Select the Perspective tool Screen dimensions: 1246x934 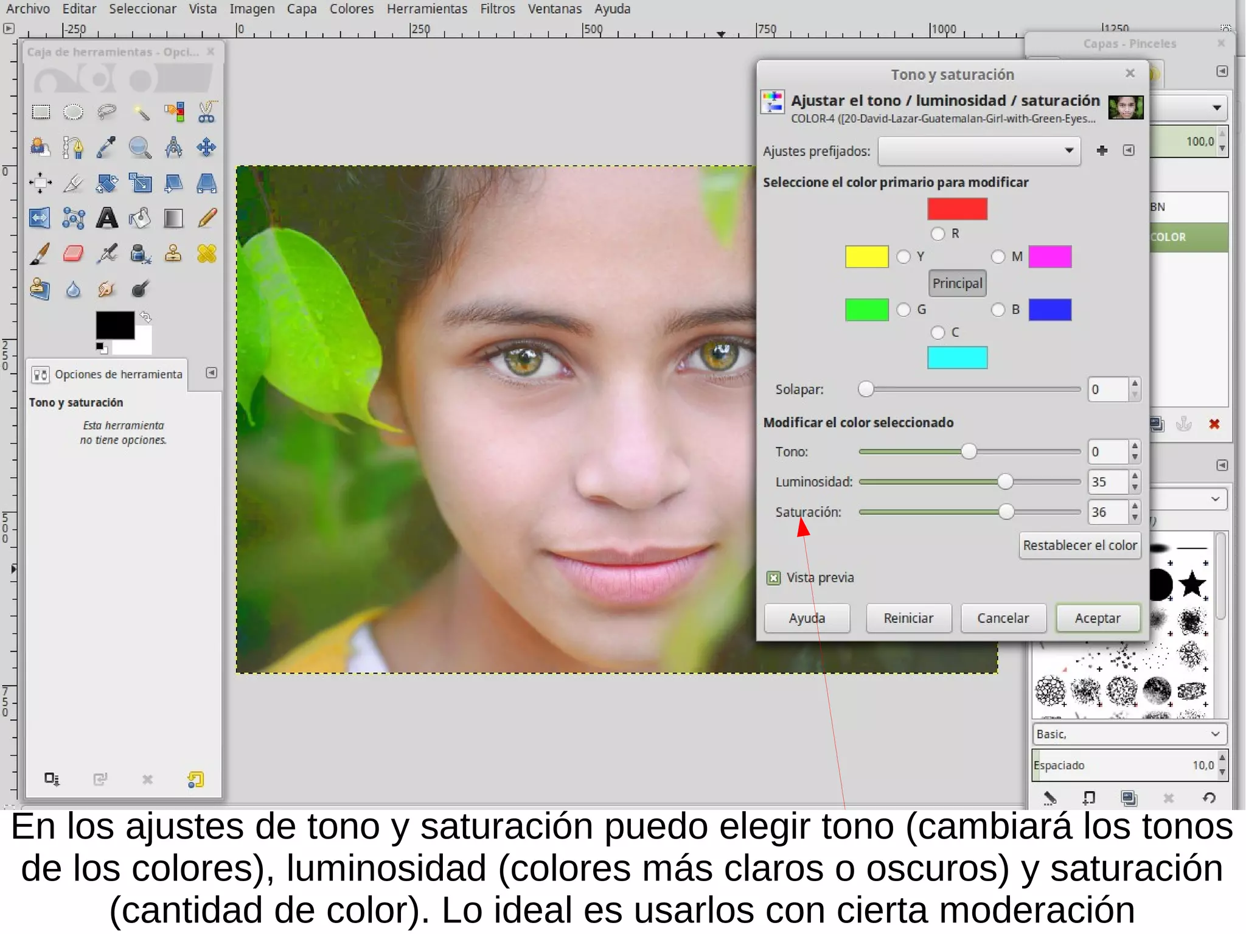click(207, 183)
